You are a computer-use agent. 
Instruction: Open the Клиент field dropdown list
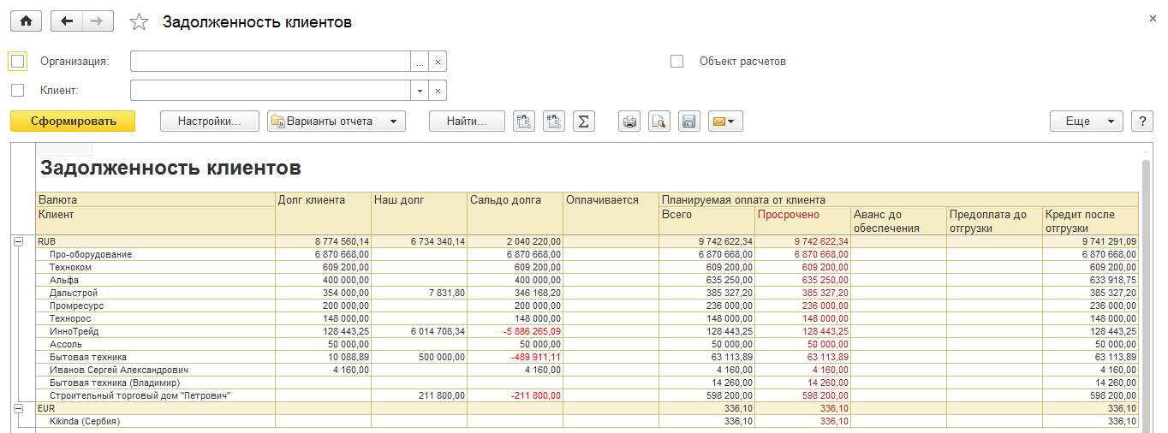click(420, 91)
